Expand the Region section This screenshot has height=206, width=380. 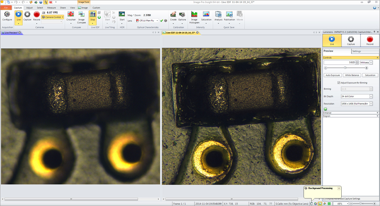pyautogui.click(x=351, y=116)
